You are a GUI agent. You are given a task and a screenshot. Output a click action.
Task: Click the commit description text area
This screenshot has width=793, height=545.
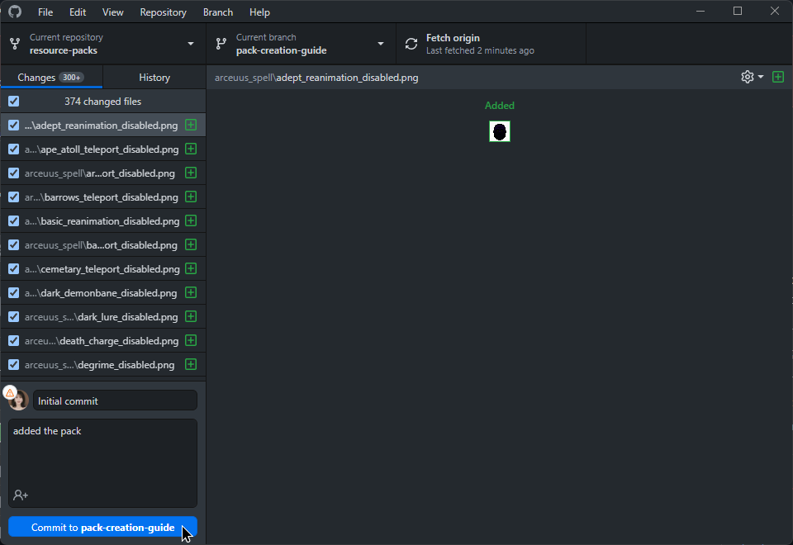[x=102, y=463]
